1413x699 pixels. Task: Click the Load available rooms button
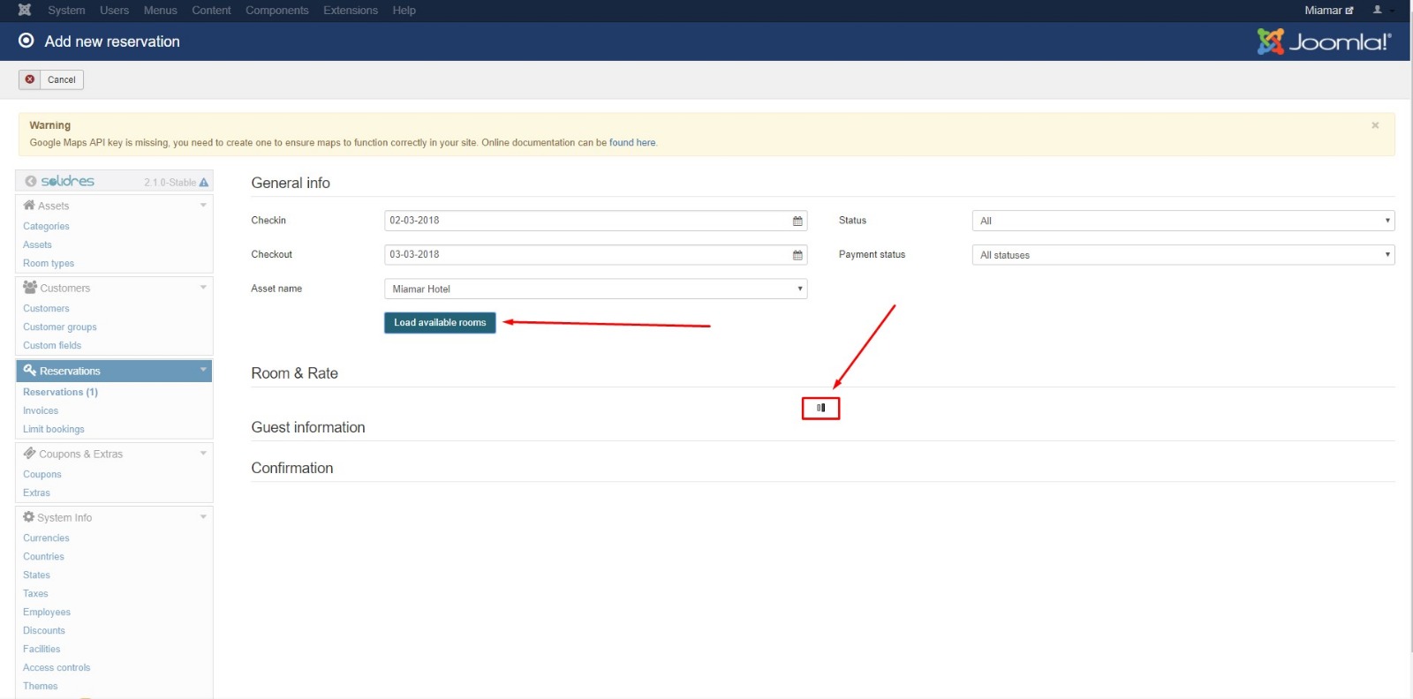click(x=440, y=323)
